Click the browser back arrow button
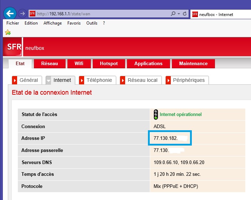Viewport: 251px width, 200px height. point(10,14)
